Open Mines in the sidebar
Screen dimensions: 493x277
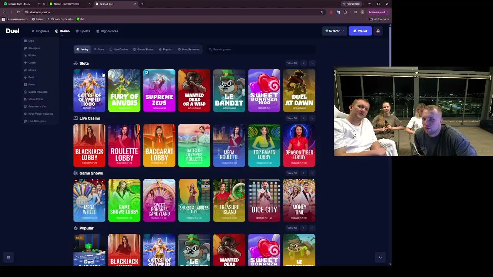(30, 70)
